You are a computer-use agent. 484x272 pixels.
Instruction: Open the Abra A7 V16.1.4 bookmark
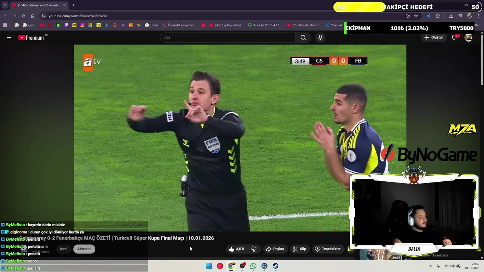coord(265,25)
